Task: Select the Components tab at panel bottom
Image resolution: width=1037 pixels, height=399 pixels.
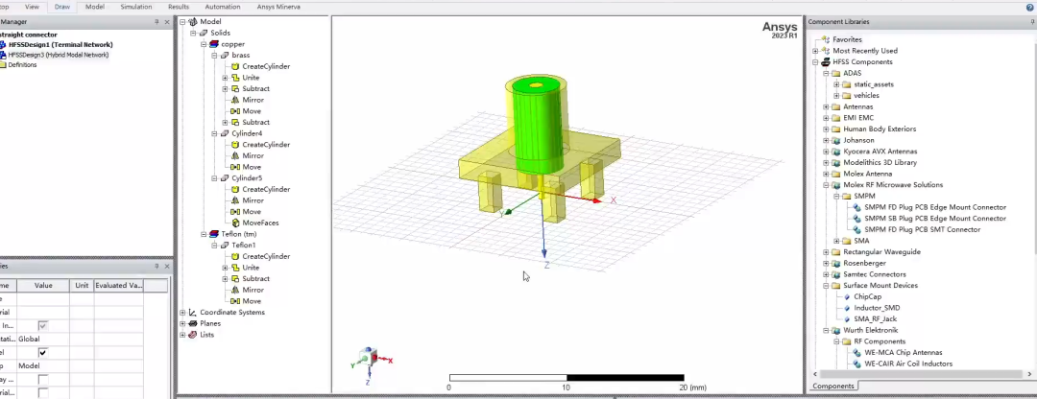Action: (x=832, y=386)
